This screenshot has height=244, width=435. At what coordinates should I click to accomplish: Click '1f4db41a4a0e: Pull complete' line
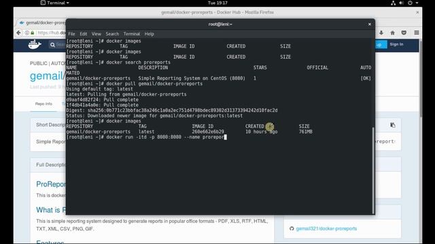pyautogui.click(x=103, y=105)
